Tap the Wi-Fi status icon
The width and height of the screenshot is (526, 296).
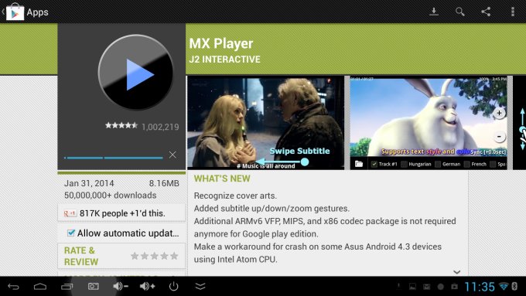coord(504,286)
